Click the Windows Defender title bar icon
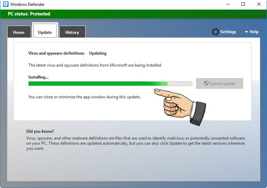The image size is (267, 188). (x=6, y=4)
